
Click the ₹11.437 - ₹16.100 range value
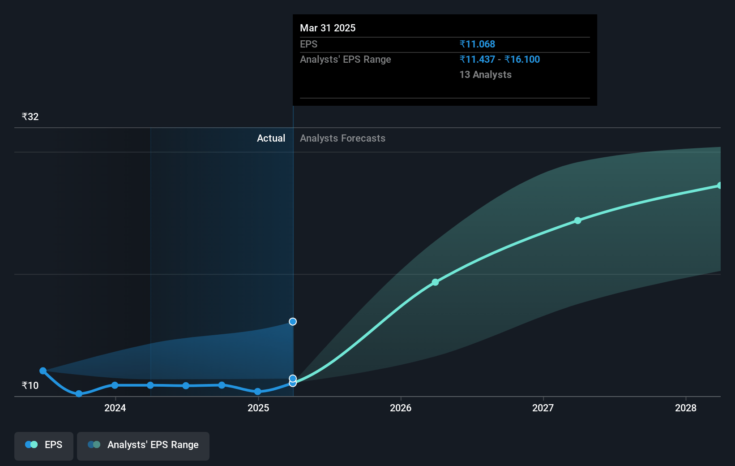500,59
